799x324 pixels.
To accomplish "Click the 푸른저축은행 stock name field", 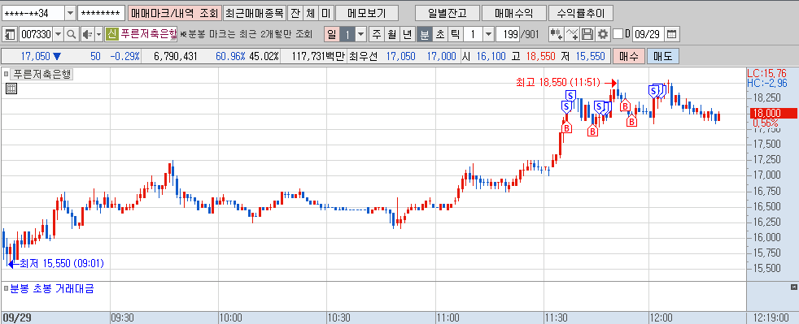I will click(x=148, y=35).
